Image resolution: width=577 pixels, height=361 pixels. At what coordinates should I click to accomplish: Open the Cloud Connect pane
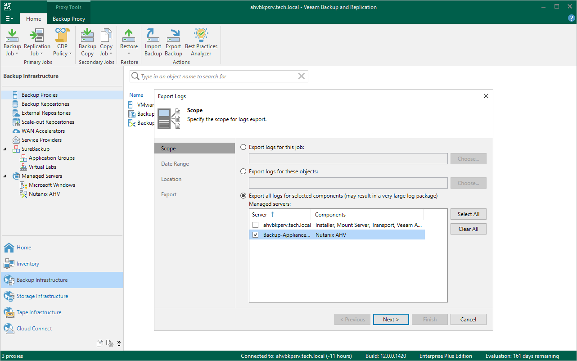(x=61, y=329)
